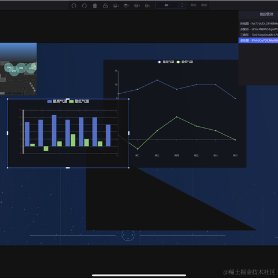Click the last text button on the toolbar

point(204,5)
